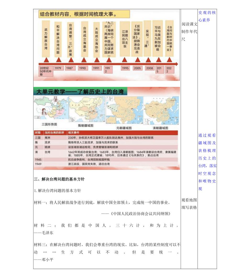The height and width of the screenshot is (279, 225).
Task: Click the 材料一 paragraph
Action: coord(103,203)
